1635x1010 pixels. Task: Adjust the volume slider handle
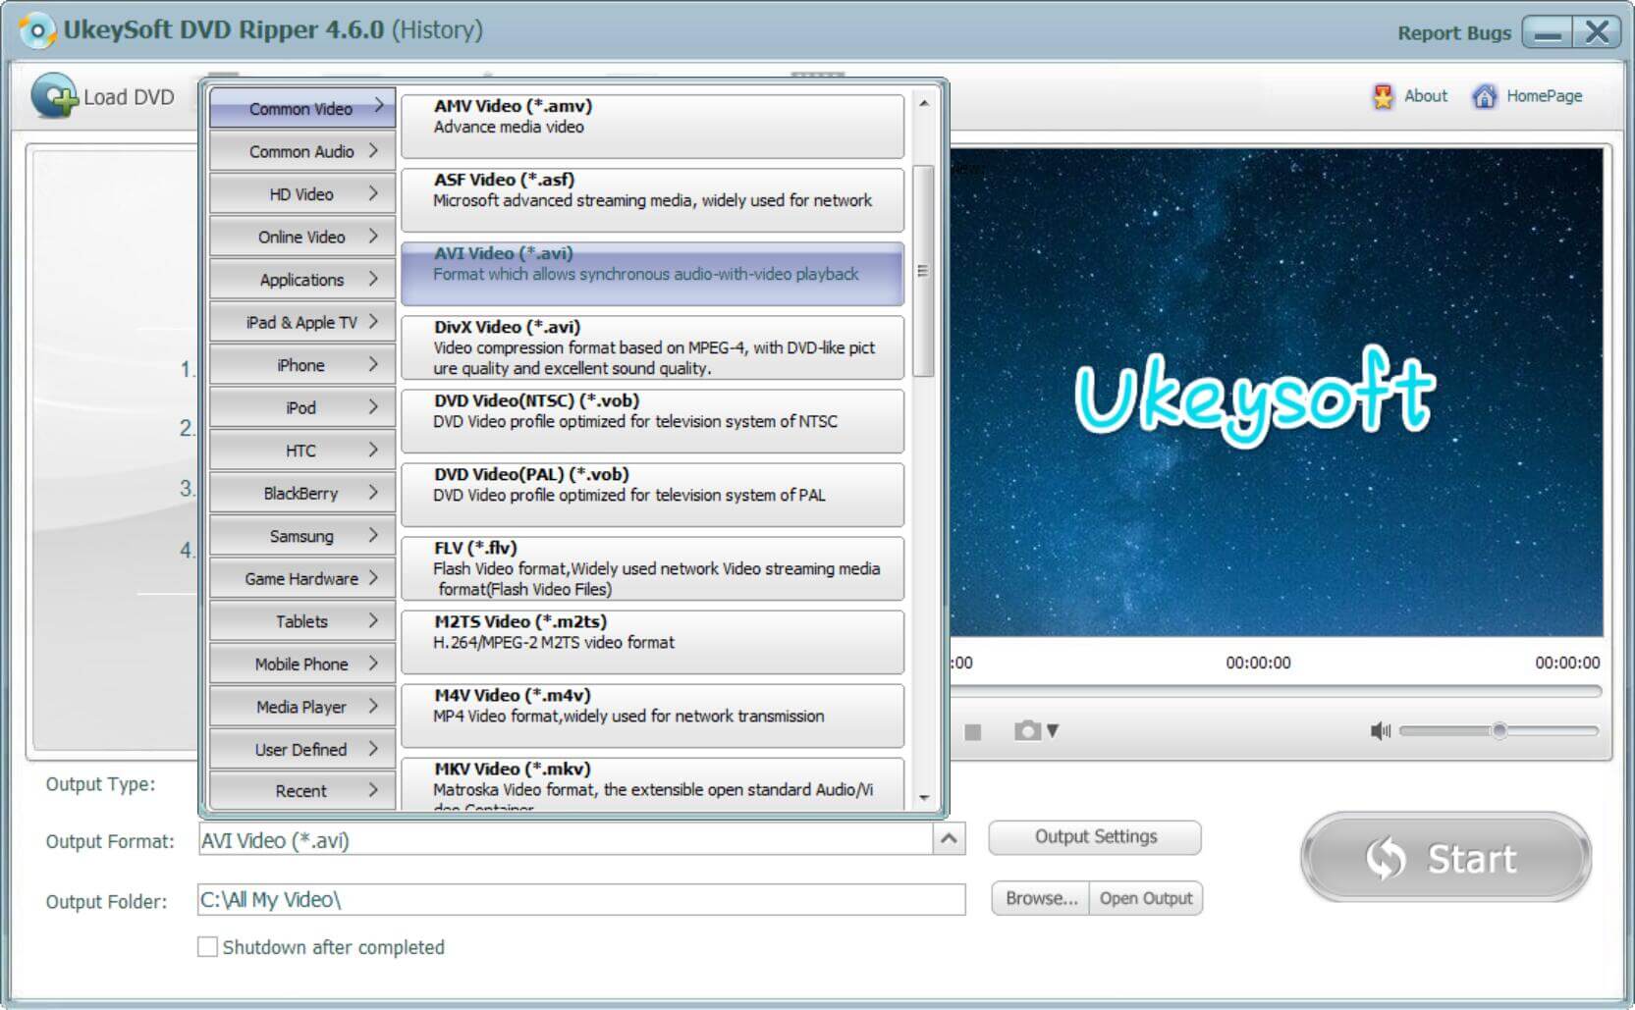1499,730
